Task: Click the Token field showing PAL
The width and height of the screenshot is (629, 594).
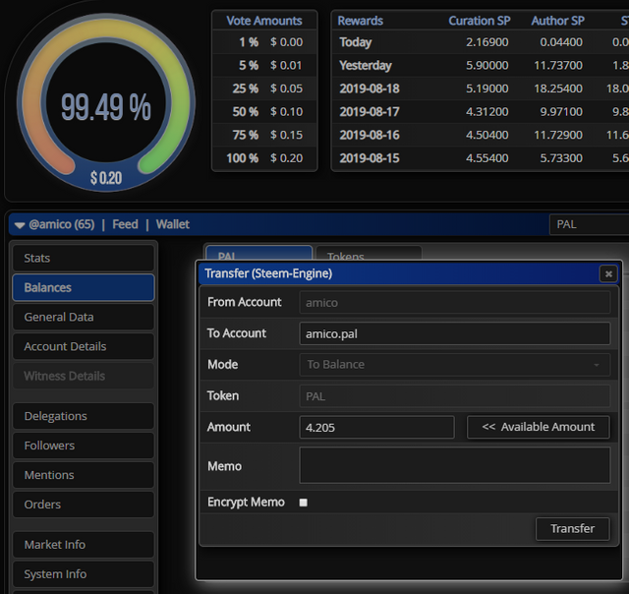Action: tap(455, 396)
